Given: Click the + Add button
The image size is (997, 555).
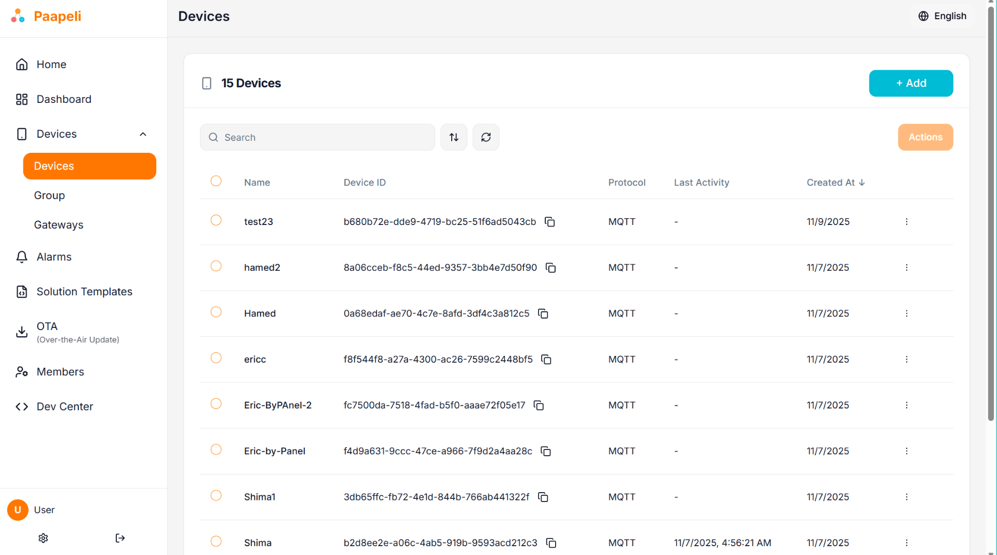Looking at the screenshot, I should pos(911,83).
